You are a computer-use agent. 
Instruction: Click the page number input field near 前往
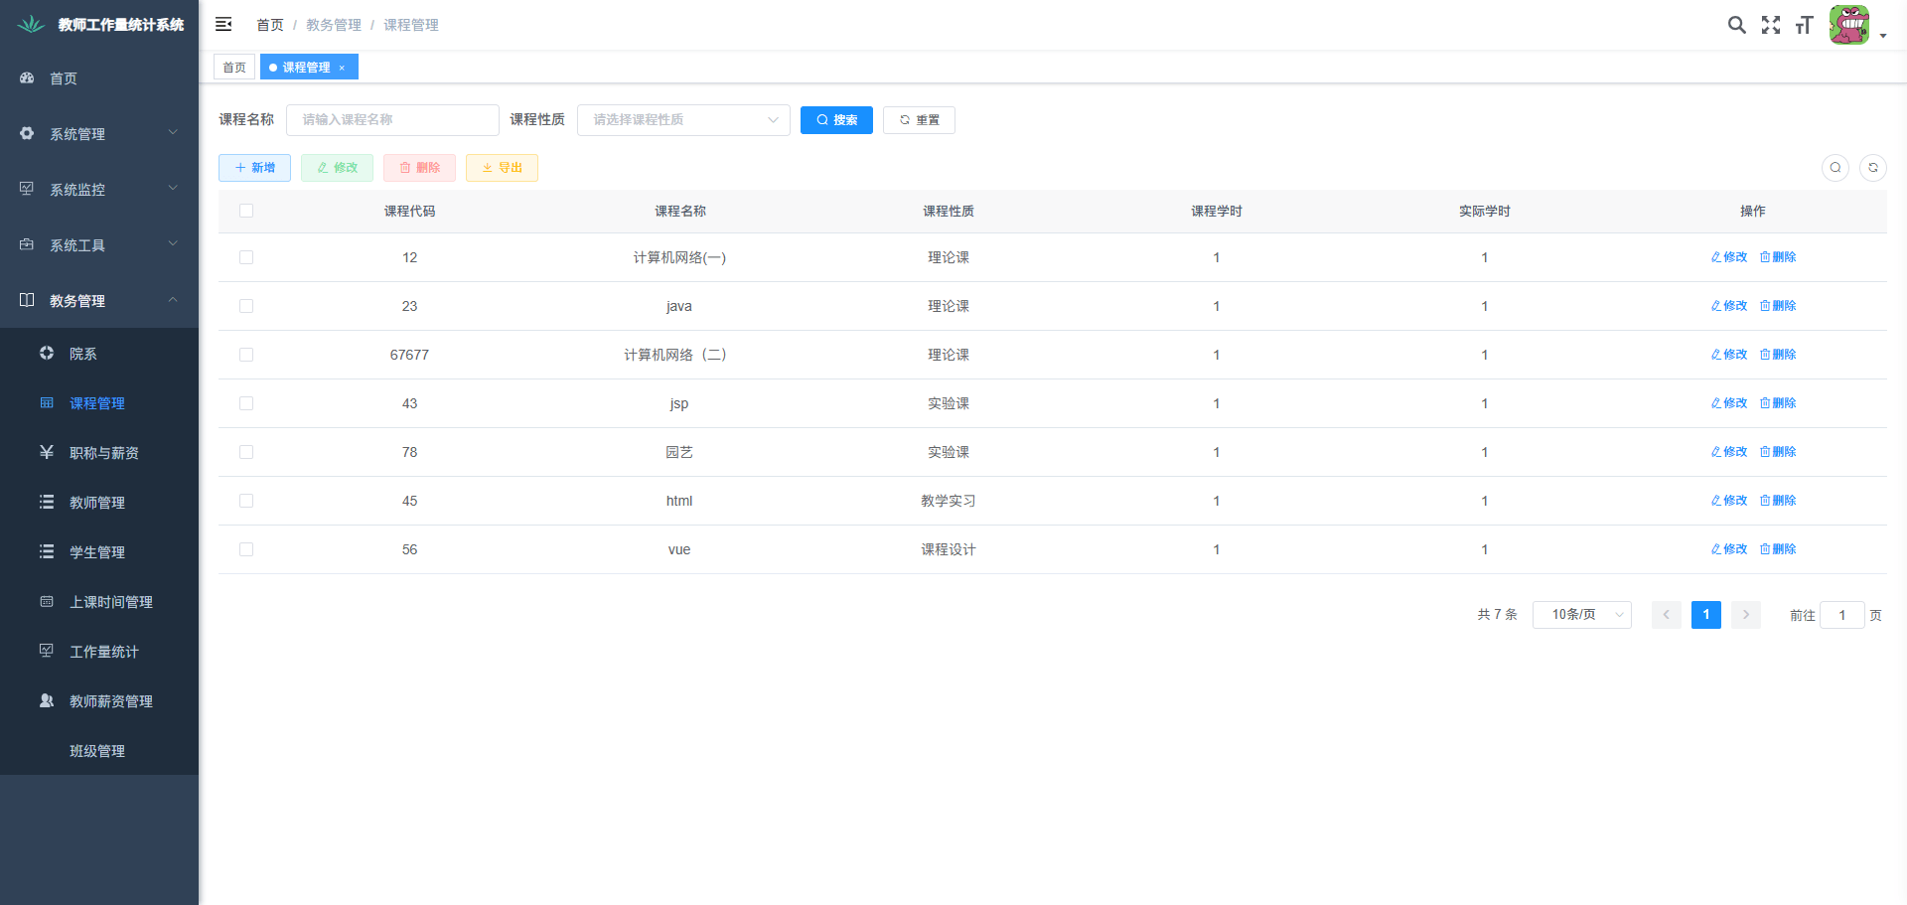click(1842, 615)
